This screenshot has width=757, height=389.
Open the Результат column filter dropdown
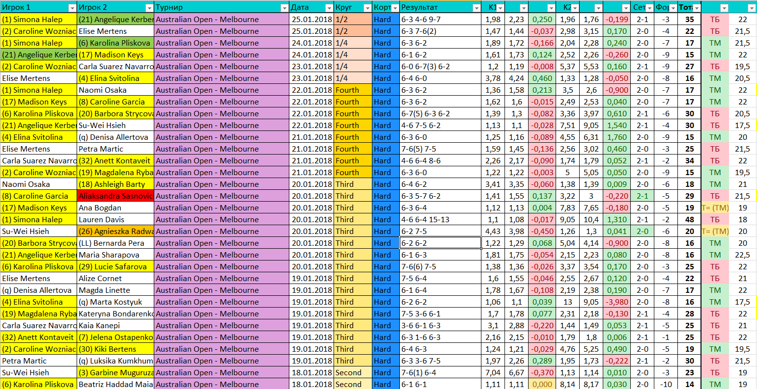click(x=476, y=8)
